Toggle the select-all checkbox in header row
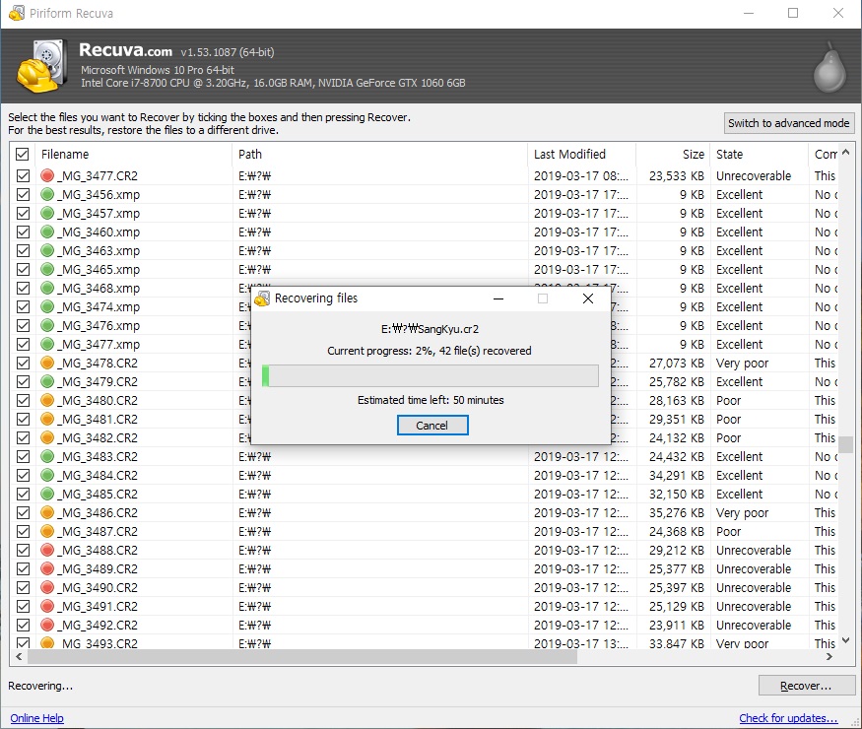This screenshot has height=729, width=862. [23, 154]
